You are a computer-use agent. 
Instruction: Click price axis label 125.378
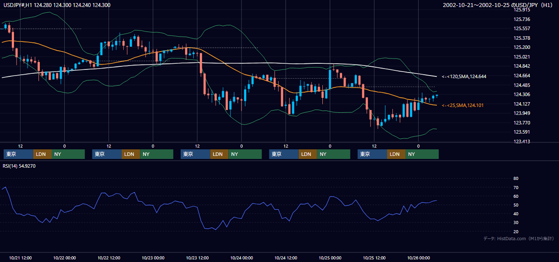pos(522,38)
